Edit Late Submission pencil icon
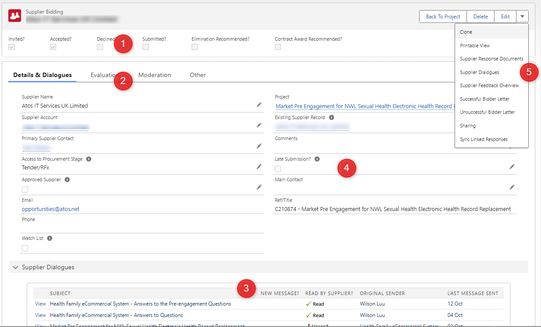The width and height of the screenshot is (541, 327). (512, 166)
